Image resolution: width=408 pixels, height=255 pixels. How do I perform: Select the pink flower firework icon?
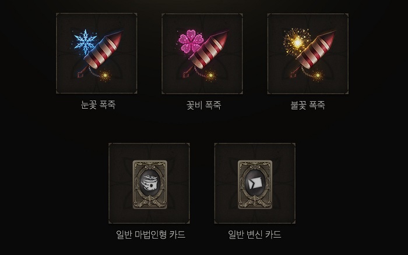click(202, 53)
